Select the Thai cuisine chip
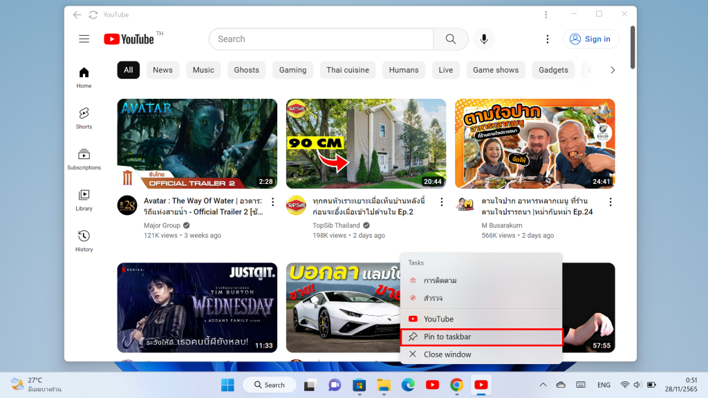Viewport: 708px width, 398px height. coord(348,70)
